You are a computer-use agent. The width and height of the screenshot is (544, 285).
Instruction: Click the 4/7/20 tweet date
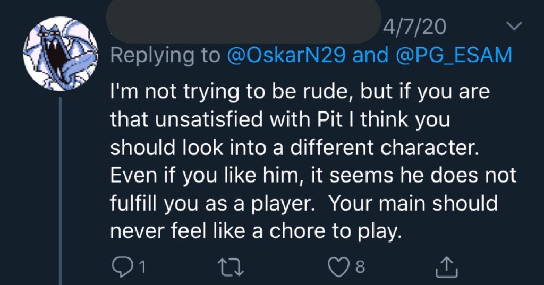[x=414, y=27]
